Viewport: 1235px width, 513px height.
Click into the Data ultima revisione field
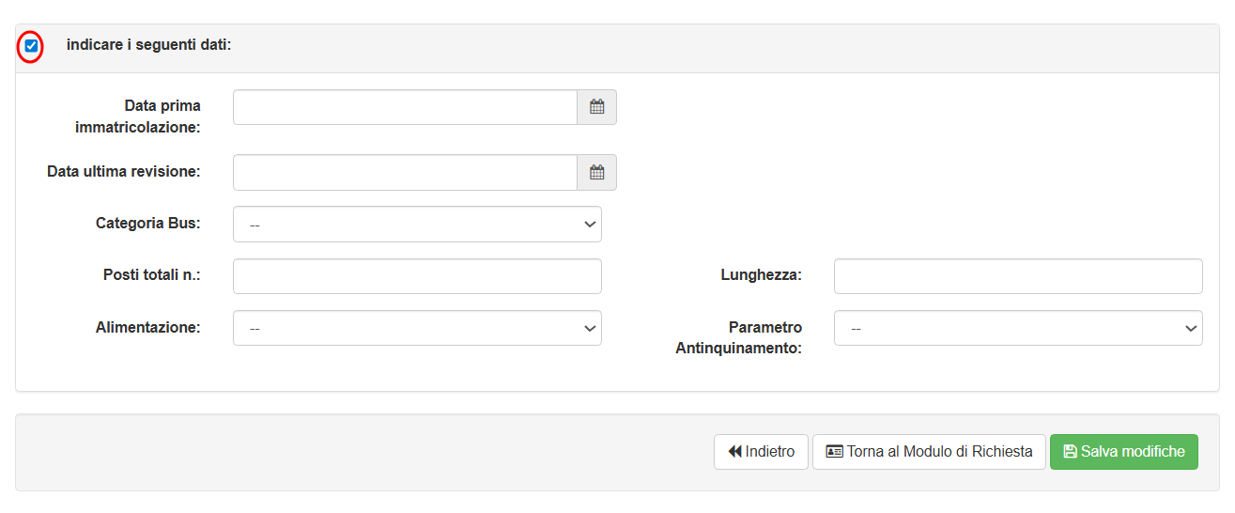pyautogui.click(x=405, y=172)
